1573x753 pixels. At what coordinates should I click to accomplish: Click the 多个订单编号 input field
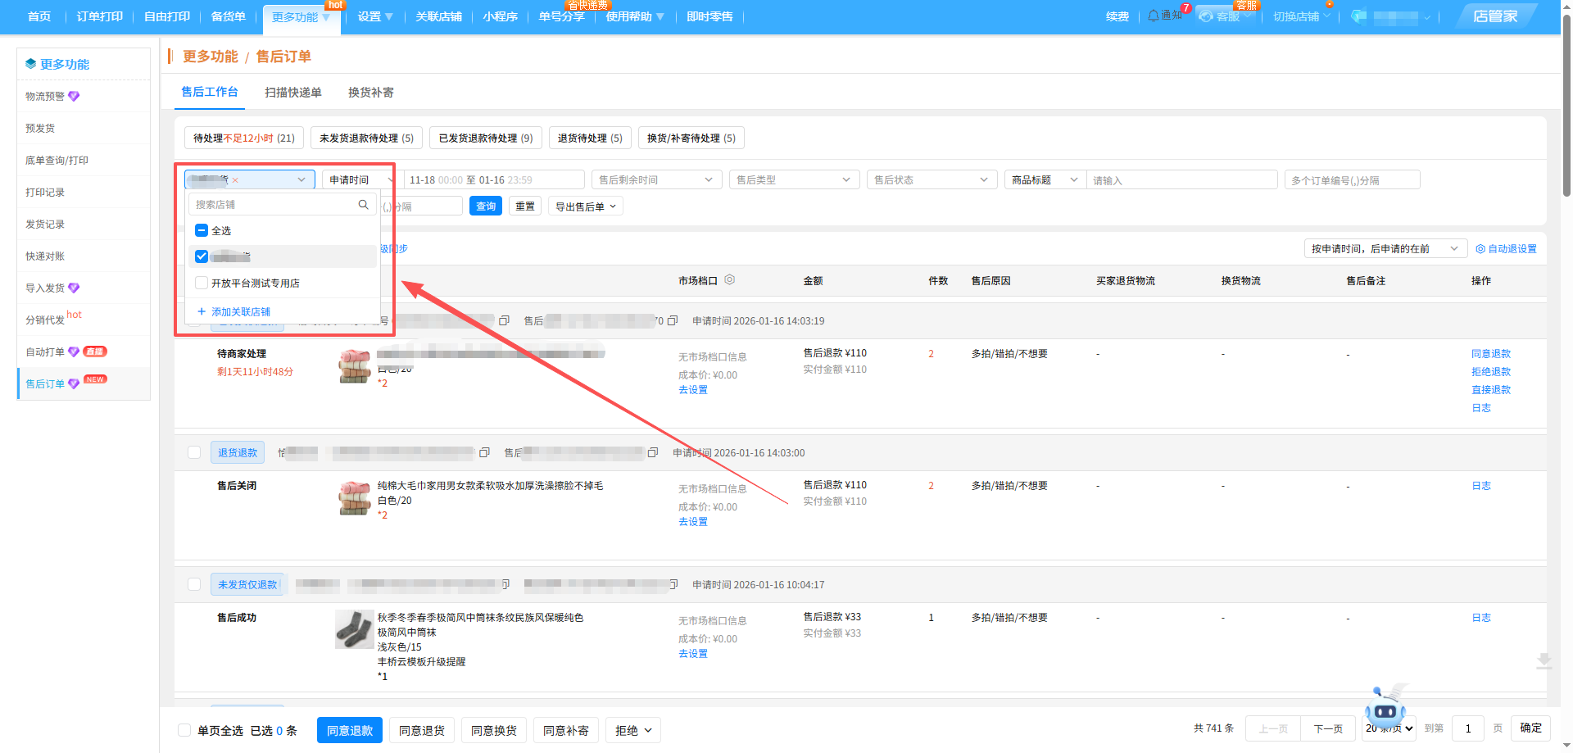1351,180
